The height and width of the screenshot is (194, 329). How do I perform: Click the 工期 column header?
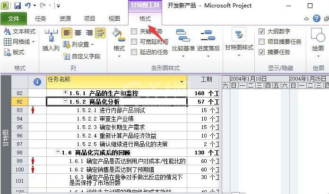click(203, 82)
